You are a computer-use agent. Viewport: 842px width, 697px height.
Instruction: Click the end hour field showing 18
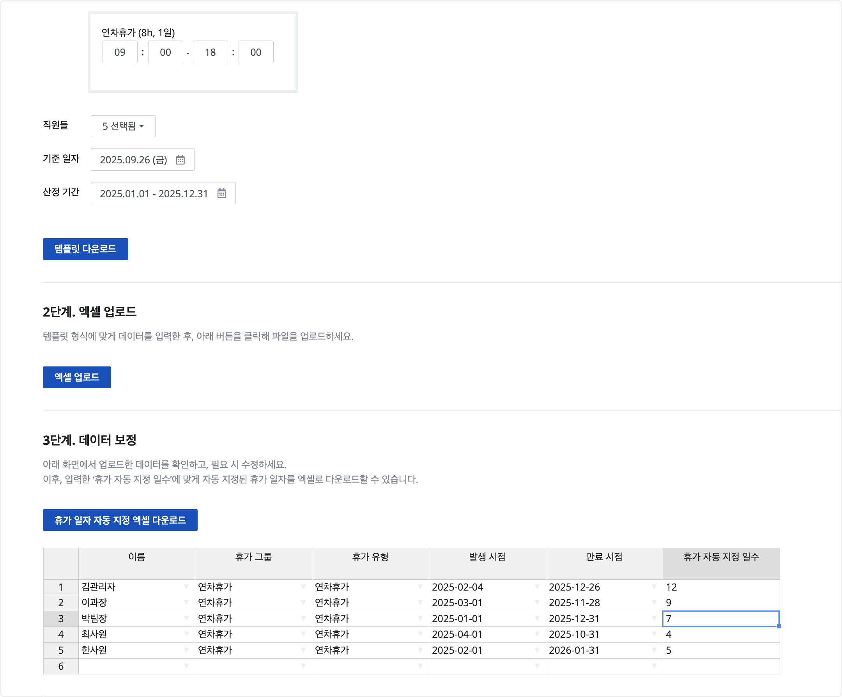[x=210, y=52]
